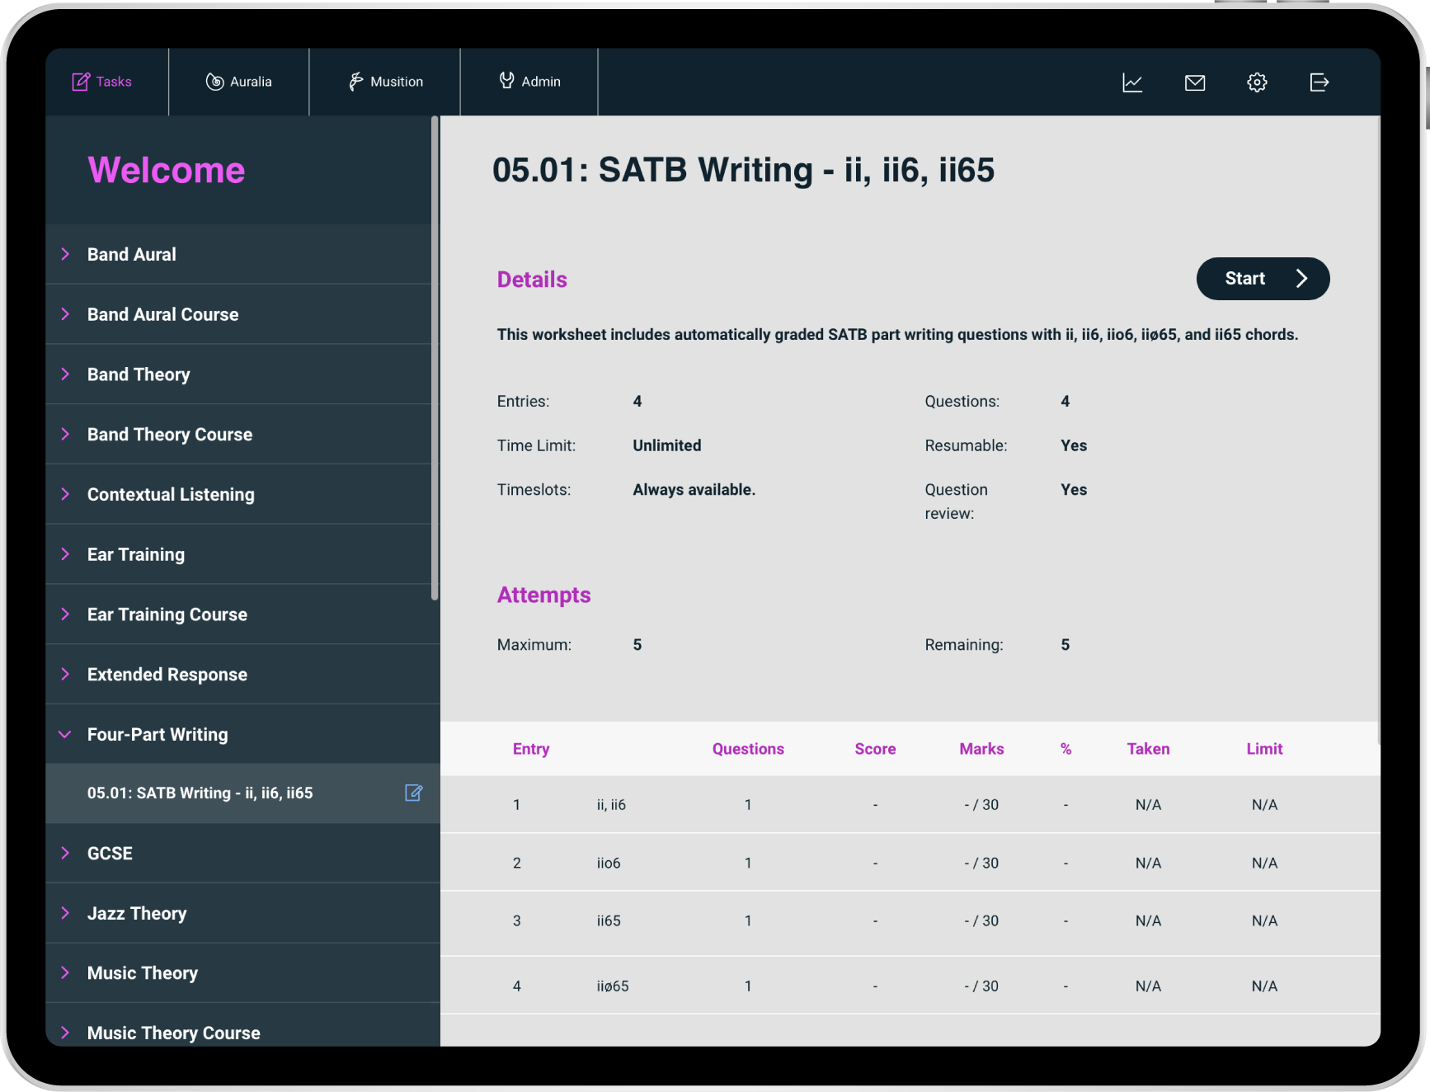The height and width of the screenshot is (1092, 1430).
Task: Select entry row 3 for ii65
Action: pos(907,920)
